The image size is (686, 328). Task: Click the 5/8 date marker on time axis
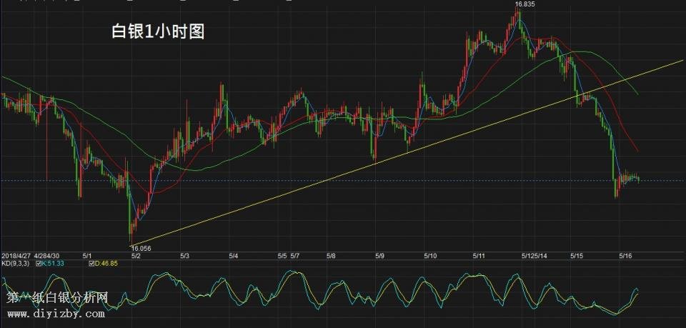tap(331, 255)
